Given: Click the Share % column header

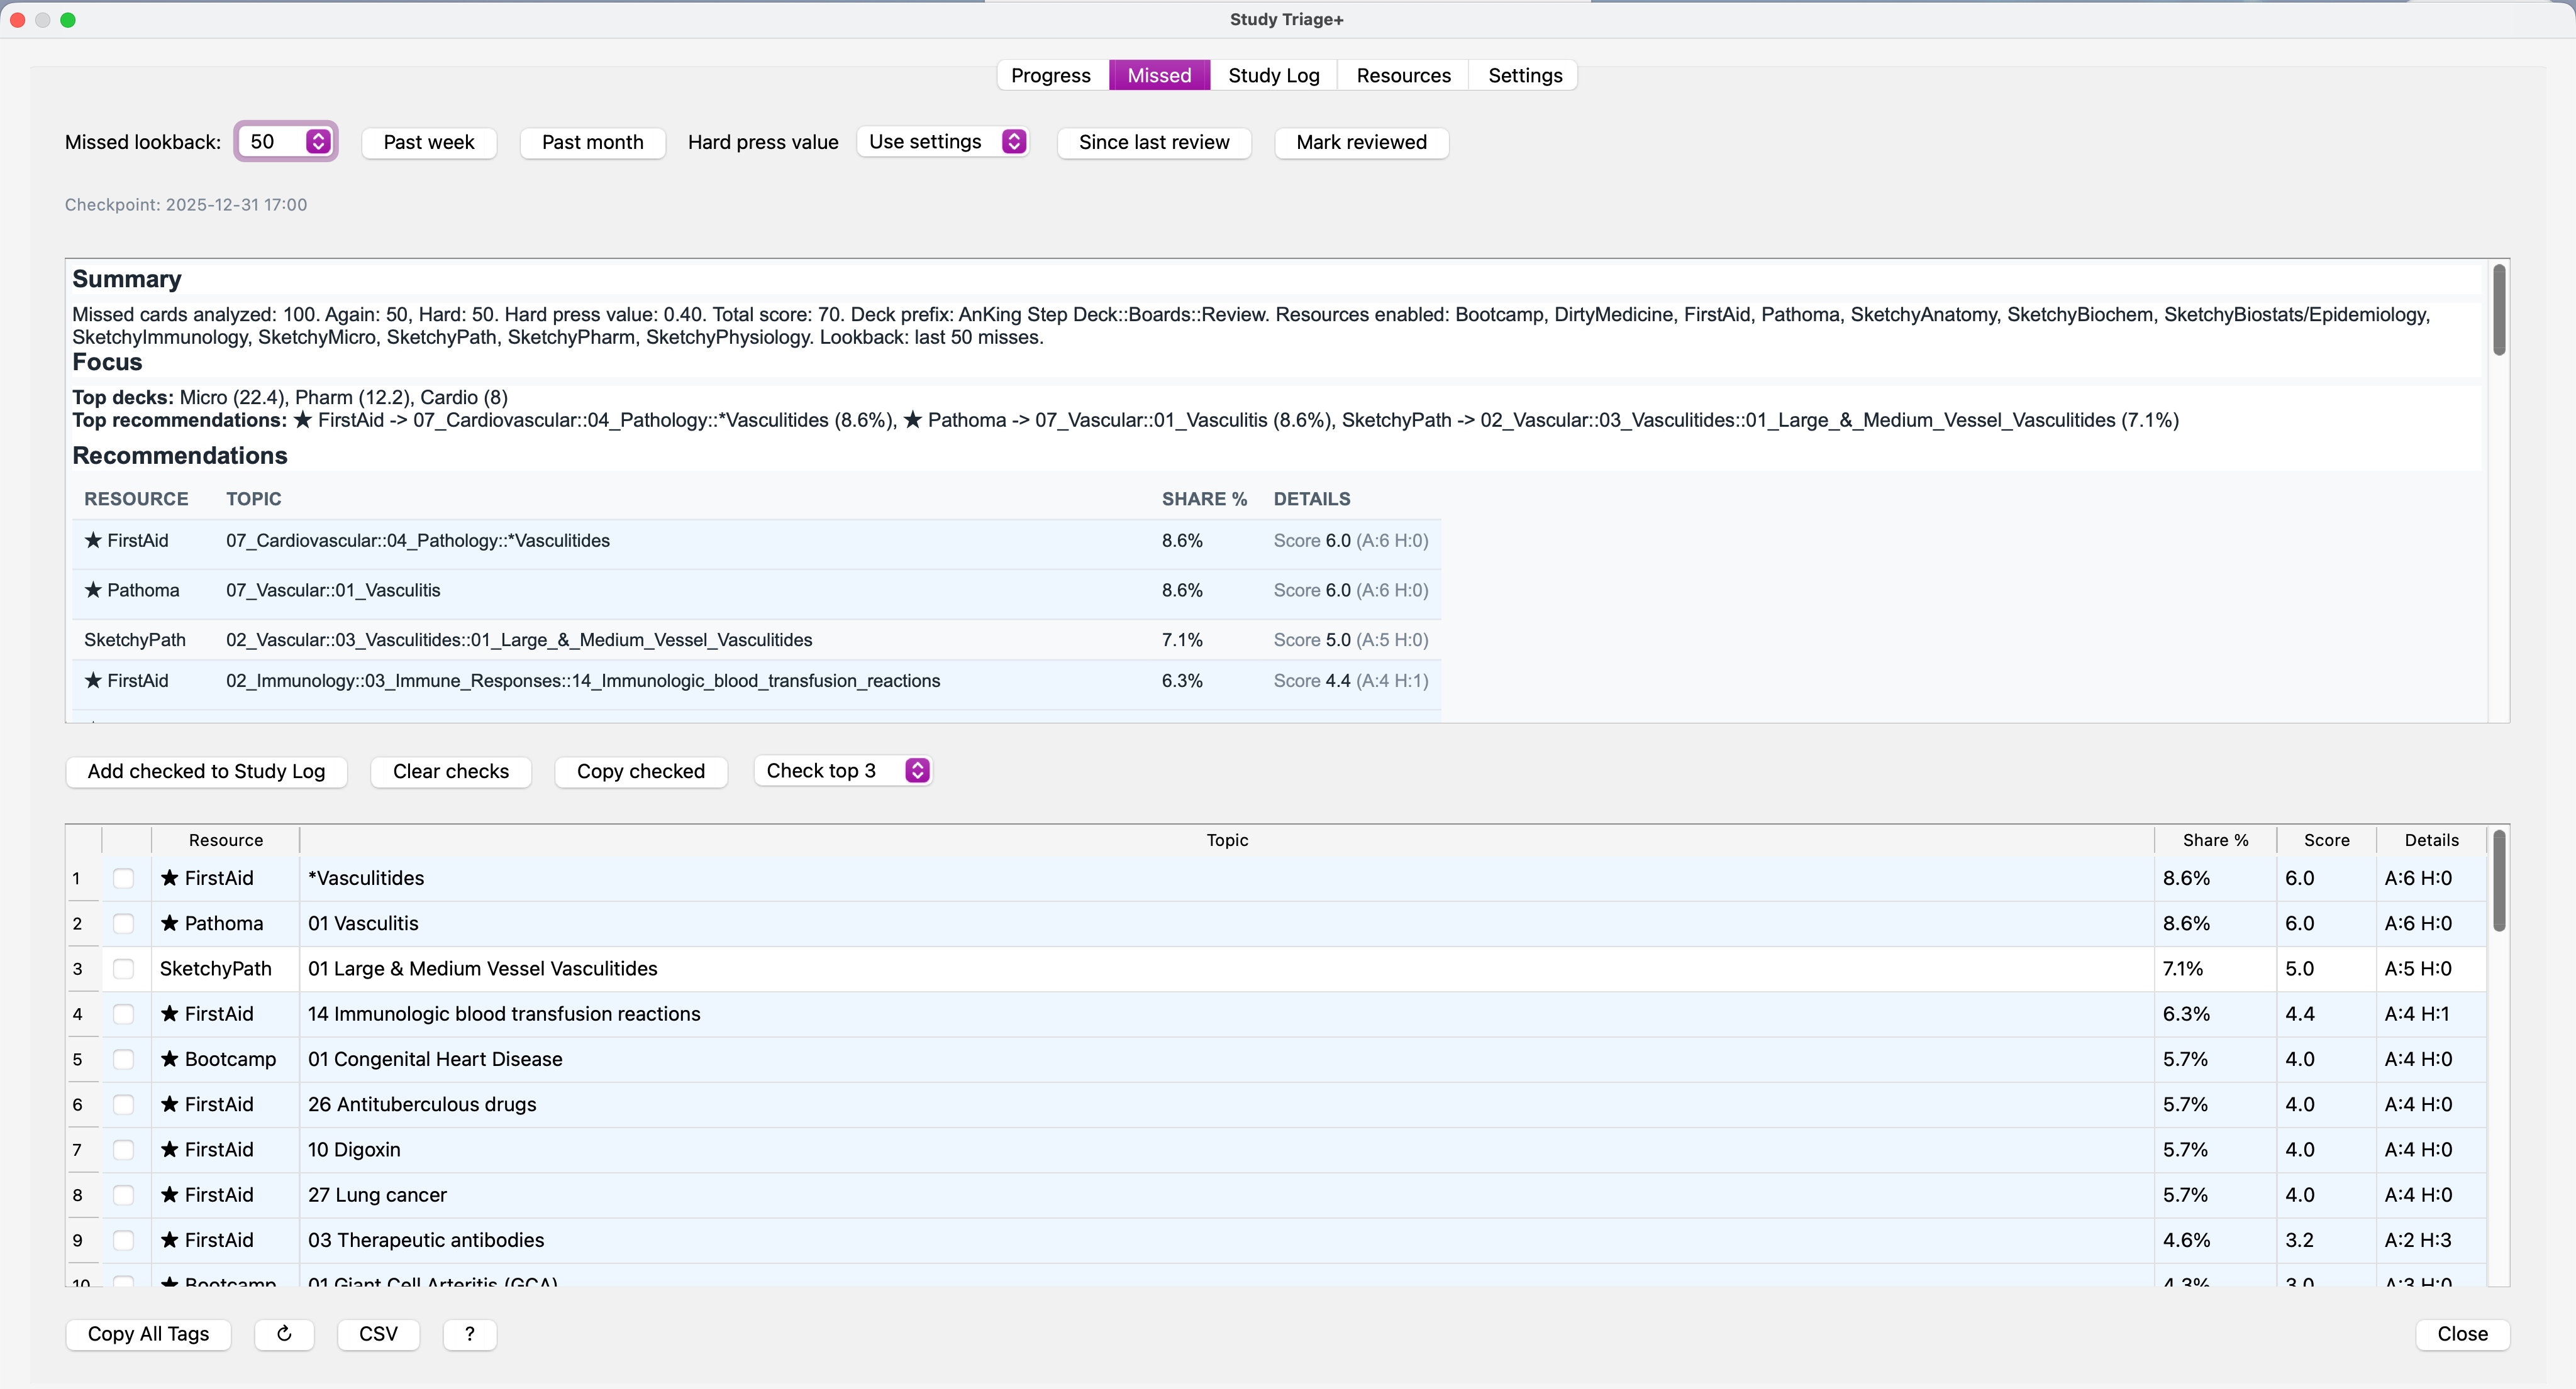Looking at the screenshot, I should [2215, 840].
